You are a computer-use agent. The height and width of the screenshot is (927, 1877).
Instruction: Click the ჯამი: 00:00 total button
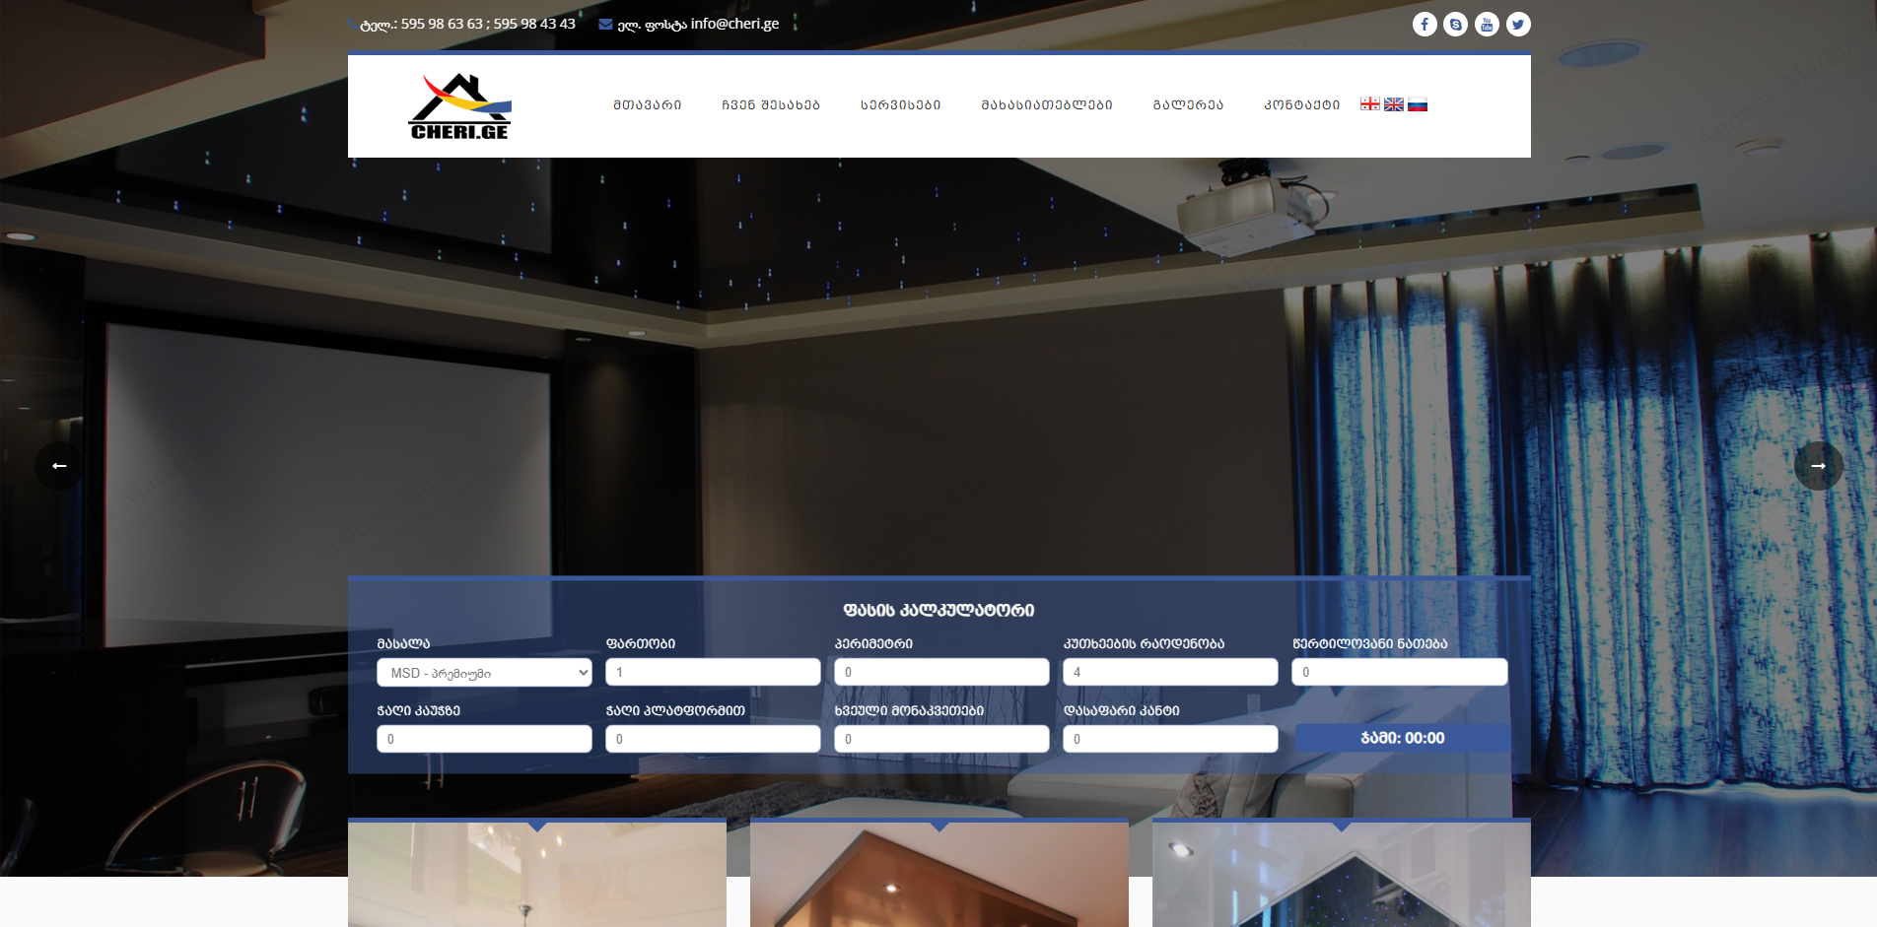tap(1402, 738)
